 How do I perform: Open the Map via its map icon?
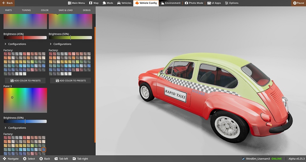(x=91, y=3)
